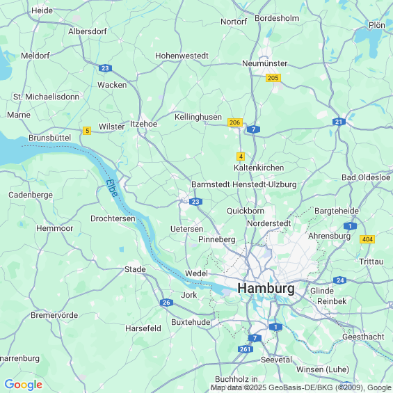Select the Hamburg city label

[266, 288]
